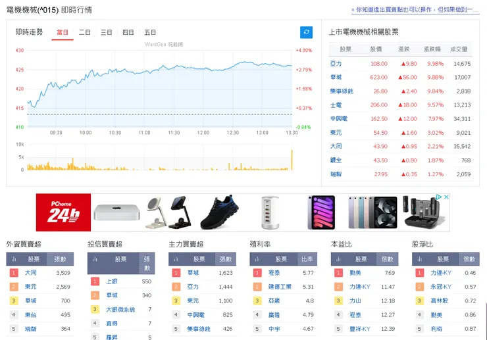The image size is (487, 340).
Task: Open 永冠-KY in 股淨比 list
Action: pos(441,287)
